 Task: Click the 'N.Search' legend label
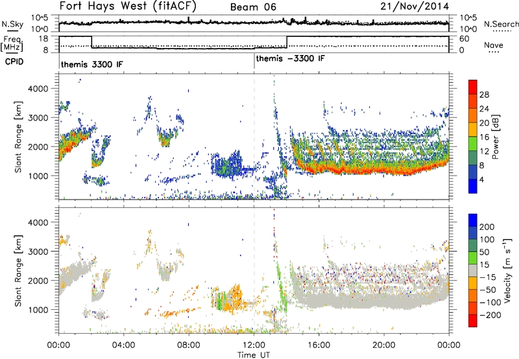pos(501,24)
